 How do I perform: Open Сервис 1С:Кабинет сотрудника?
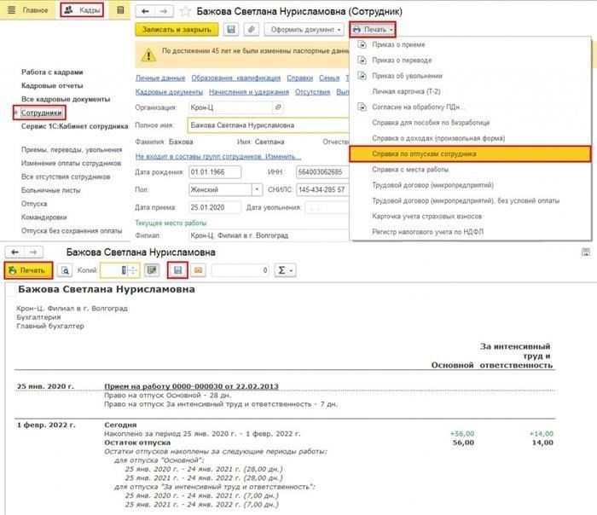pyautogui.click(x=75, y=126)
